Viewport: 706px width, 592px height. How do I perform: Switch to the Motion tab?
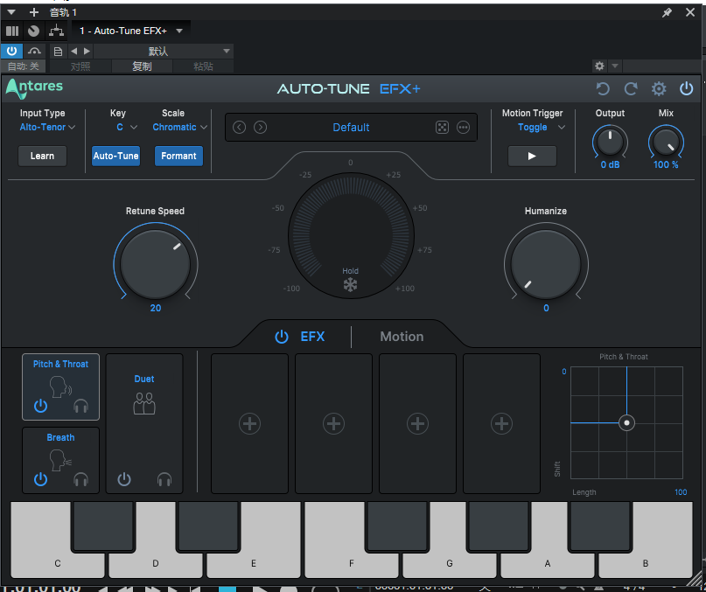click(x=402, y=337)
